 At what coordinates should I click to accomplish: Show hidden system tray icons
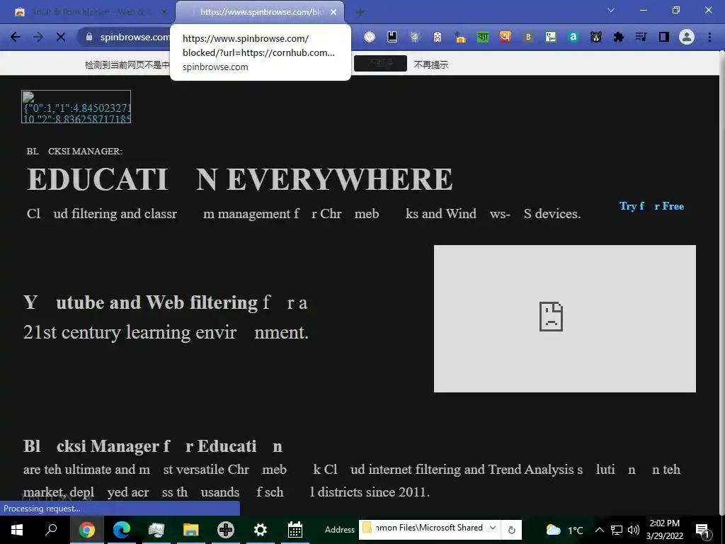coord(599,530)
